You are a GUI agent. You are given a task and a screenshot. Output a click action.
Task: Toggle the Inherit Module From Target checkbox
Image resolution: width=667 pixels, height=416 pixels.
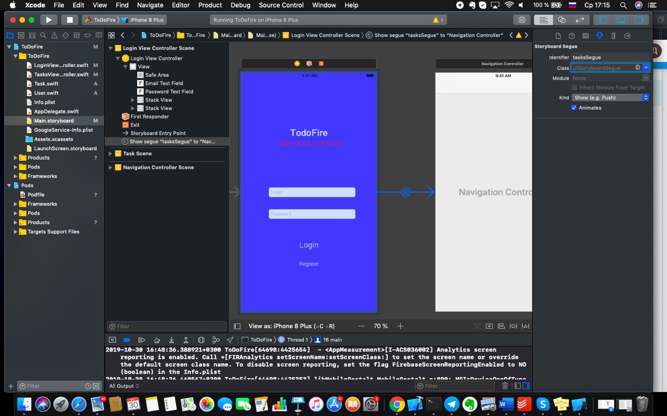pos(574,87)
